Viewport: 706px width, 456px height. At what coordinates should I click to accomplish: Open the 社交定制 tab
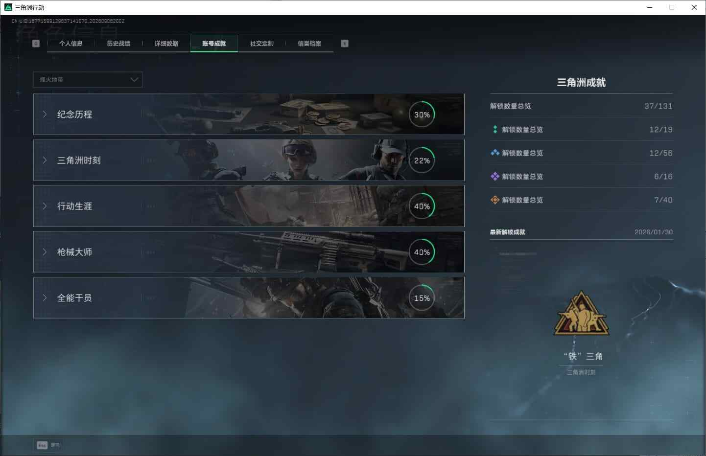click(x=262, y=44)
